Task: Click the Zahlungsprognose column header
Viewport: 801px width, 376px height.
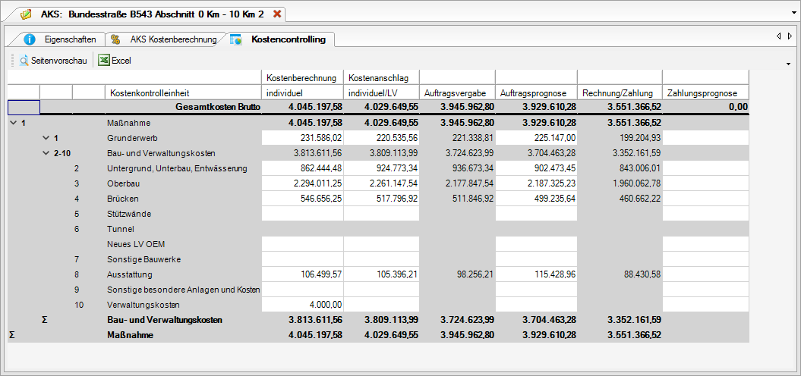Action: point(706,92)
